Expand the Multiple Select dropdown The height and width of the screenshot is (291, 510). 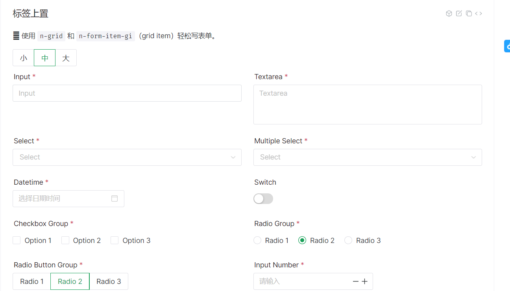click(x=368, y=157)
